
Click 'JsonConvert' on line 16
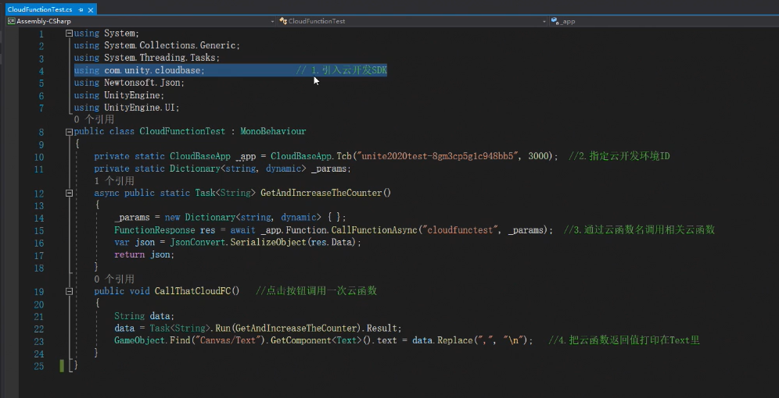(x=198, y=243)
